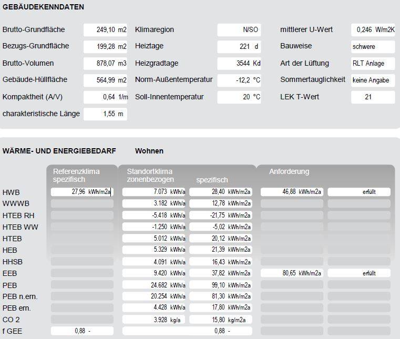Select the WWWB spezifisch value 12,78 kWh/m2a
This screenshot has height=339, width=400.
[221, 203]
